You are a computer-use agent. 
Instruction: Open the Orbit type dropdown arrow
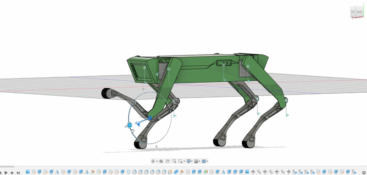click(x=157, y=161)
